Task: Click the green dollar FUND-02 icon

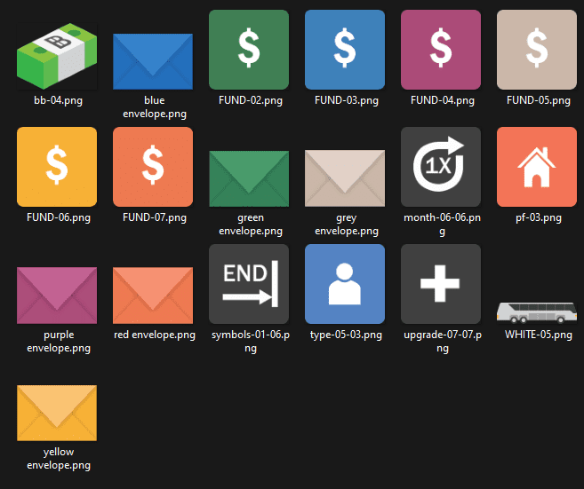Action: point(249,50)
